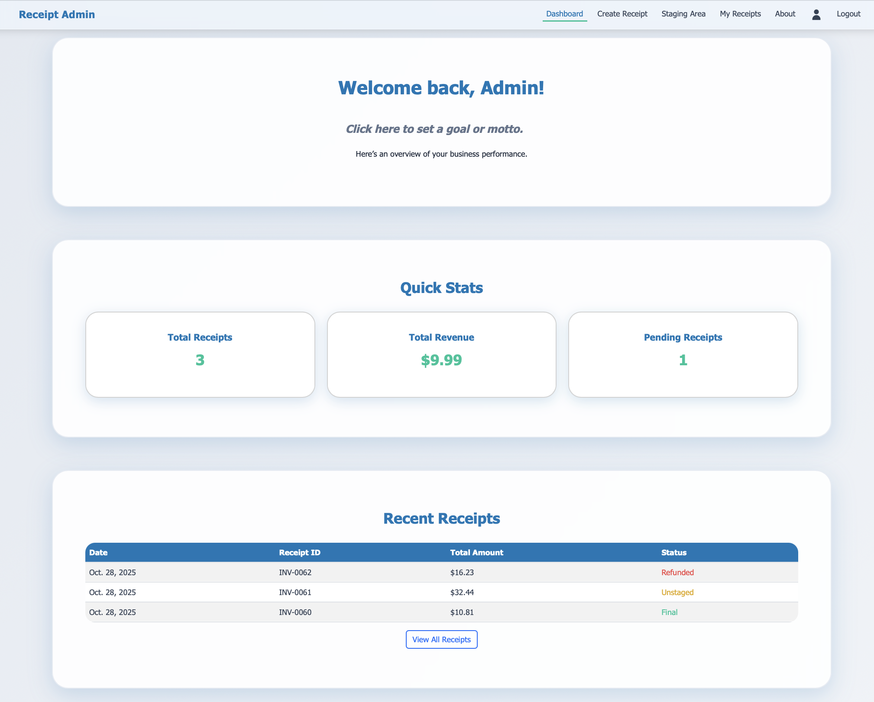This screenshot has height=702, width=874.
Task: Select the Total Amount column header
Action: 476,552
